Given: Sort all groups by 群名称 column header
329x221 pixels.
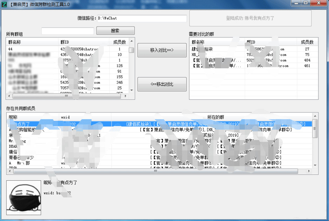Looking at the screenshot, I should (x=32, y=42).
